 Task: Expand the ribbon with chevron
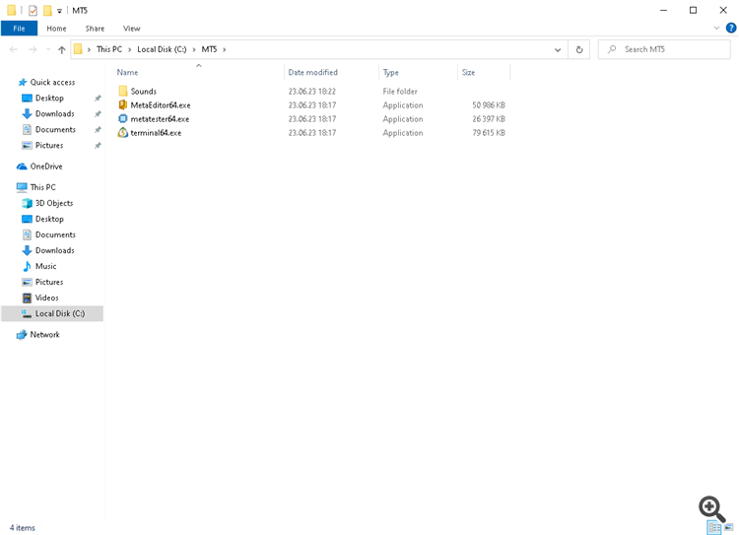click(716, 28)
